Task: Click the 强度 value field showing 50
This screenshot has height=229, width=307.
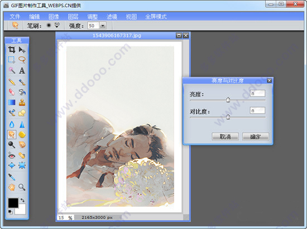Action: point(93,26)
